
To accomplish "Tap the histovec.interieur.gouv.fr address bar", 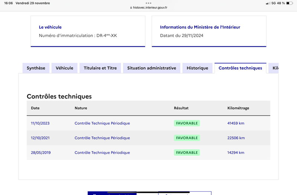I will pyautogui.click(x=148, y=7).
